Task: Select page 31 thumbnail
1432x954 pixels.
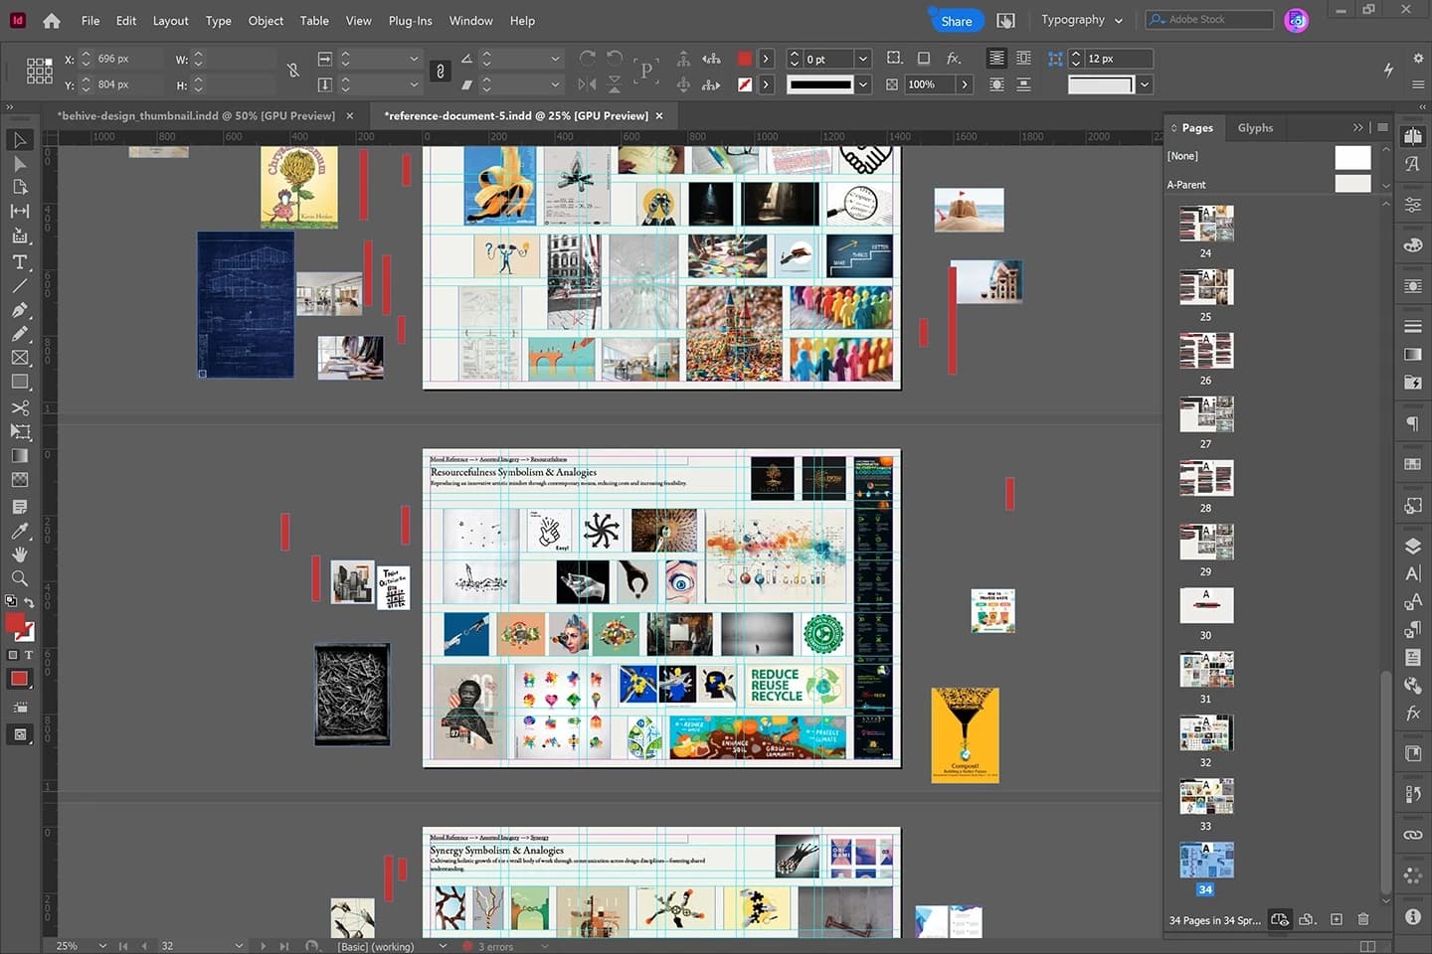Action: 1206,670
